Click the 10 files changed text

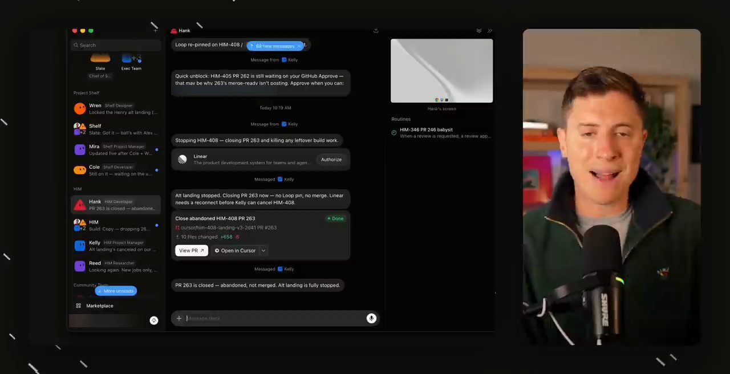click(x=199, y=237)
